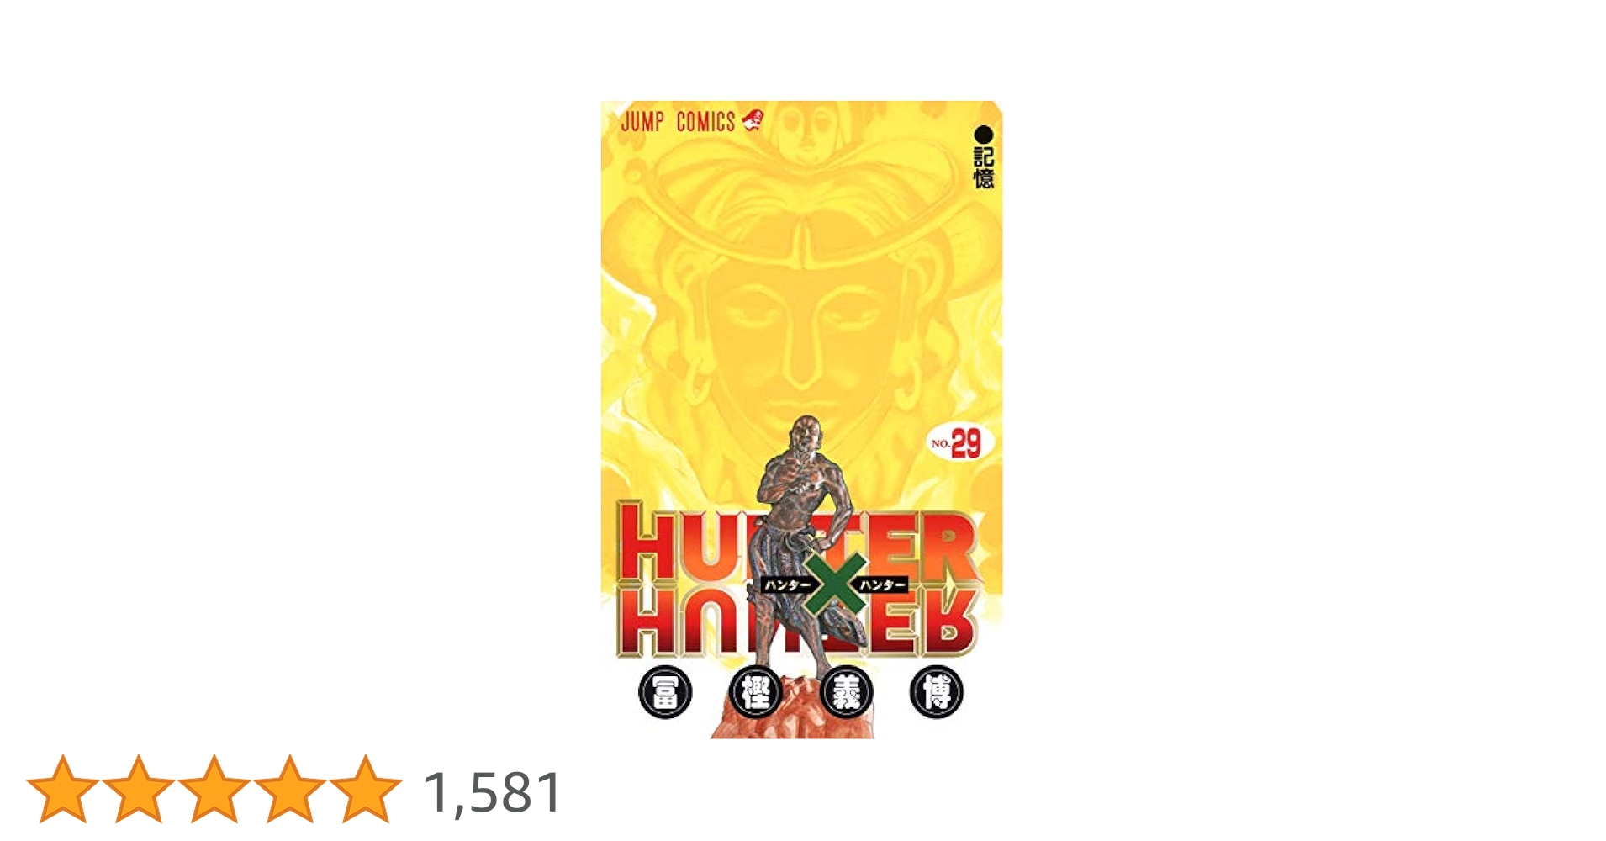Click the right ハンター katakana label
Screen dimensions: 1606x841
tap(882, 584)
